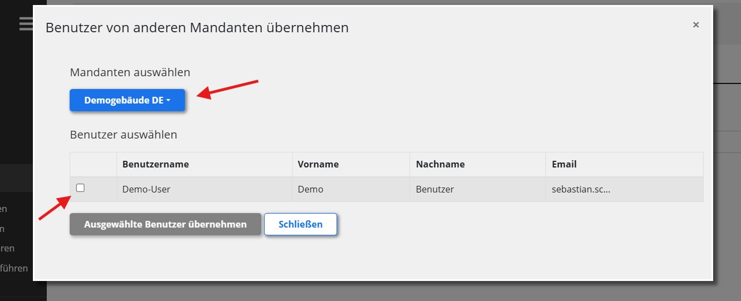Viewport: 741px width, 301px height.
Task: Select the Email column header
Action: [564, 165]
